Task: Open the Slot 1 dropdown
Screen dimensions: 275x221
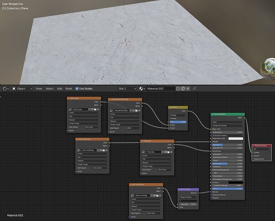Action: tap(127, 88)
